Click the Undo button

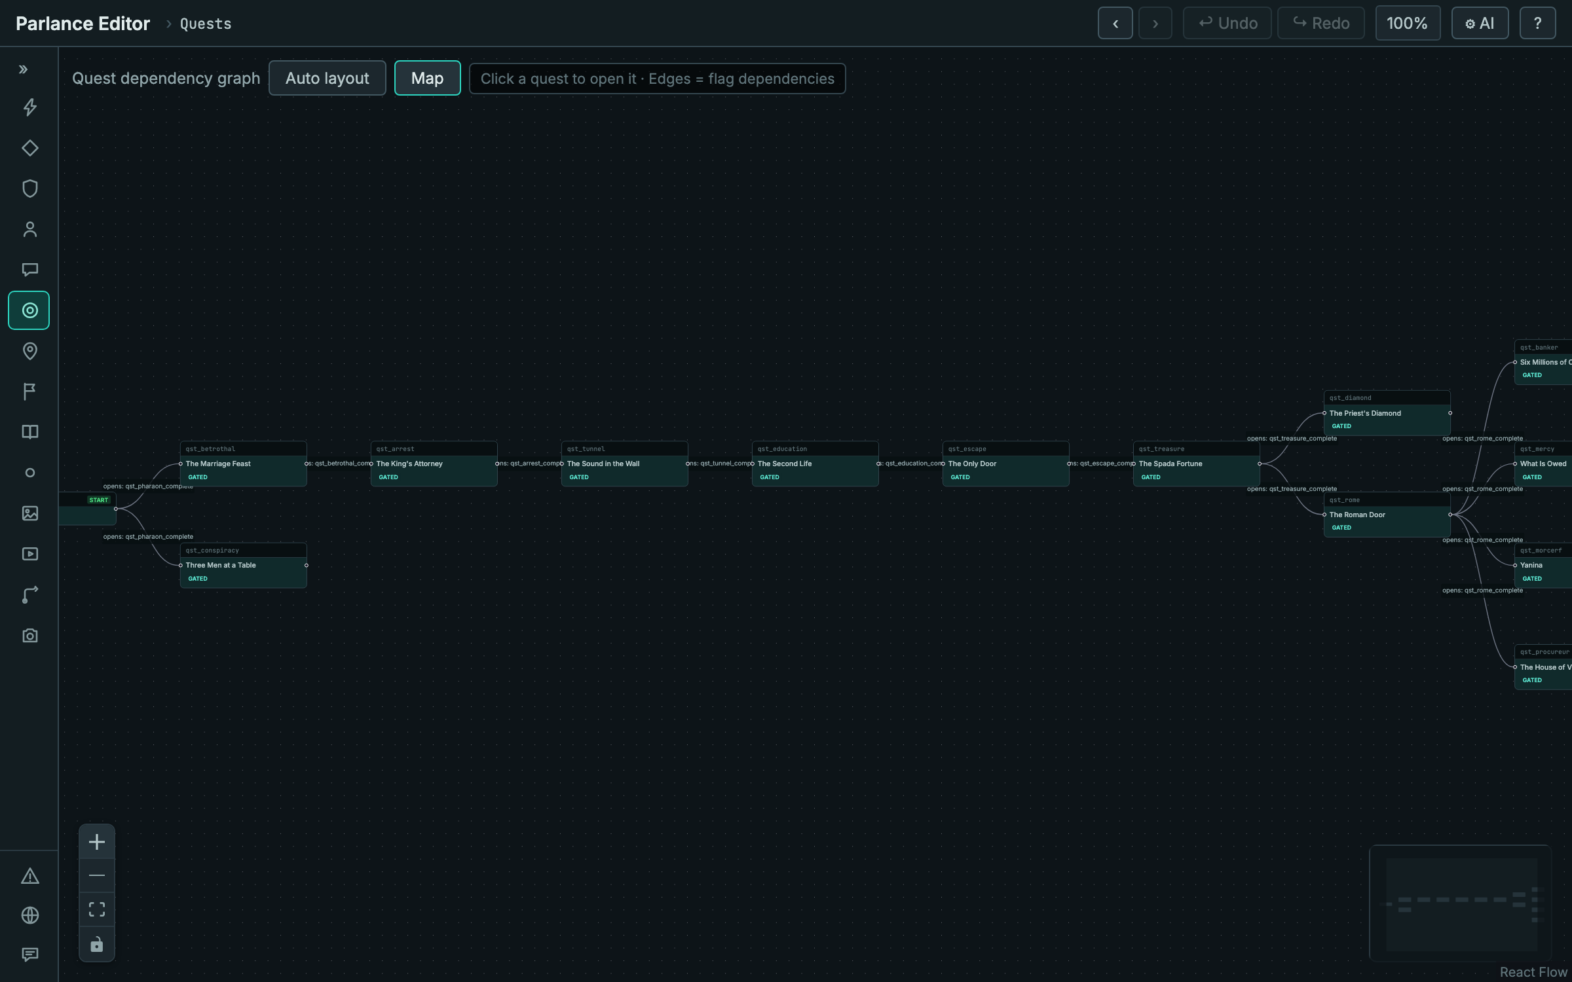point(1227,23)
